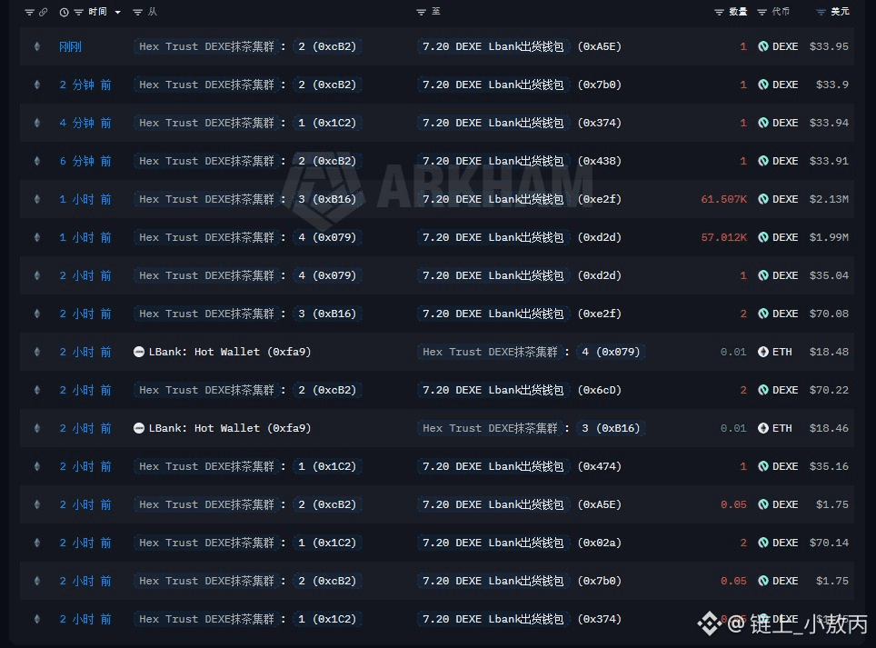Click the recipient address (0x02a)
Screen dimensions: 876x648
[600, 543]
